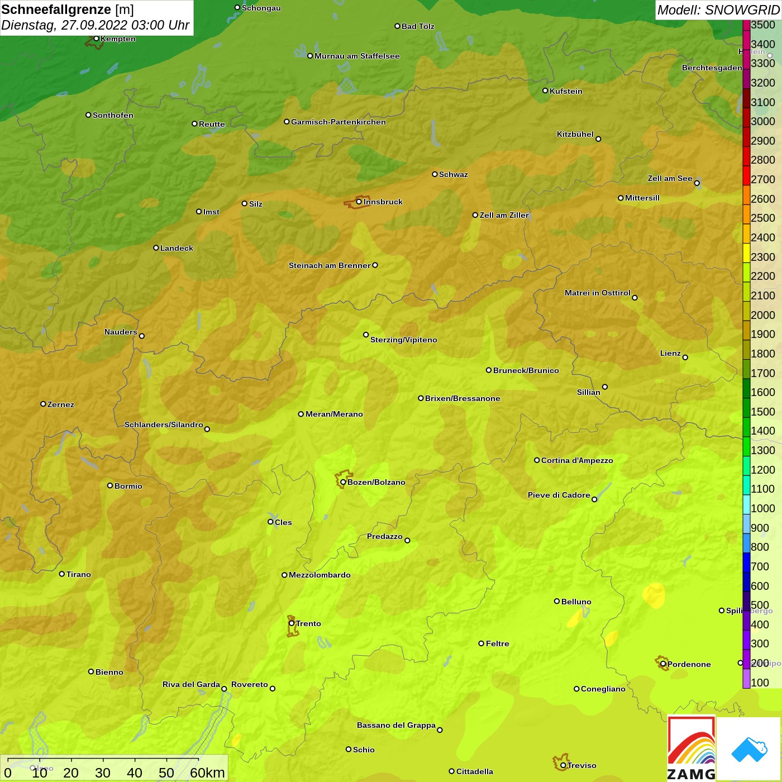Viewport: 782px width, 782px height.
Task: Click the Pordenone city marker
Action: point(663,664)
